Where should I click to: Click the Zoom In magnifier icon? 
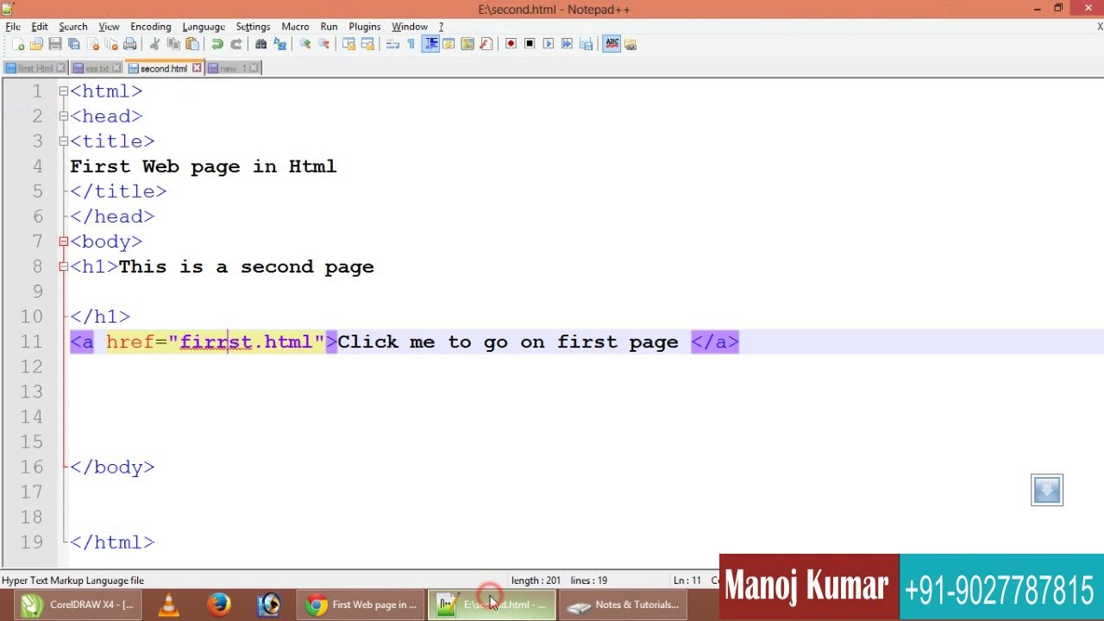click(305, 44)
